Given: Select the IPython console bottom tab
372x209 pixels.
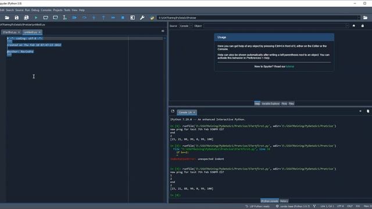Looking at the screenshot, I should pos(270,201).
